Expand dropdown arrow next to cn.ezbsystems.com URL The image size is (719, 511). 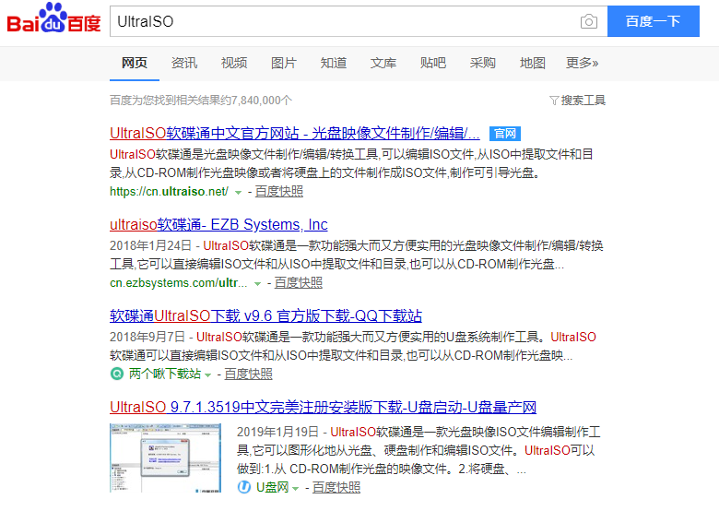point(258,284)
